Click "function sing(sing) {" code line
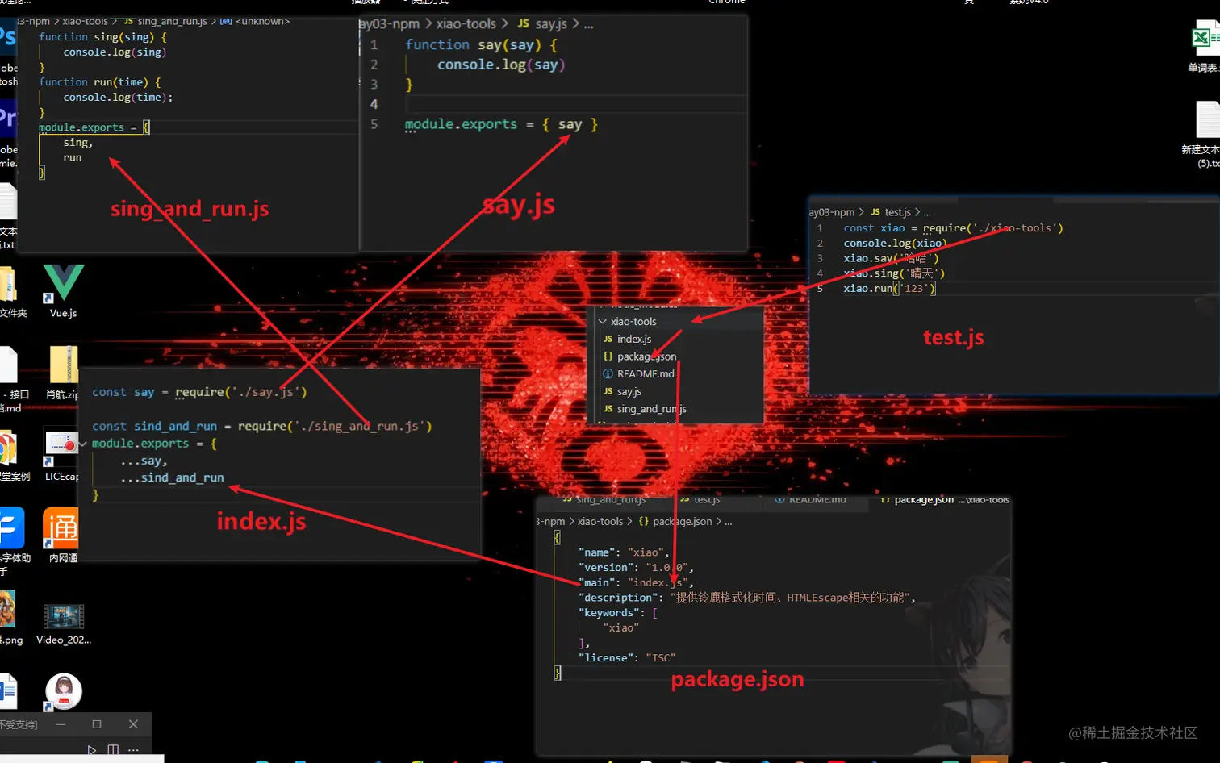Viewport: 1220px width, 763px height. (x=103, y=37)
